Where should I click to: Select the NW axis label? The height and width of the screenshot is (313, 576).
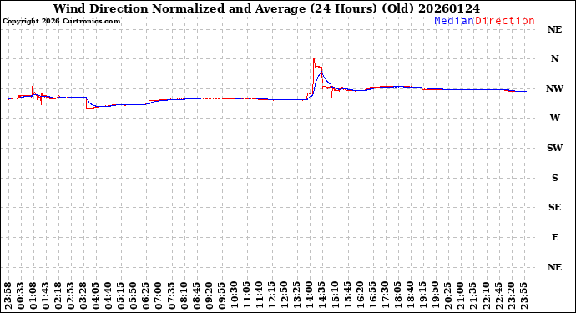(x=554, y=88)
